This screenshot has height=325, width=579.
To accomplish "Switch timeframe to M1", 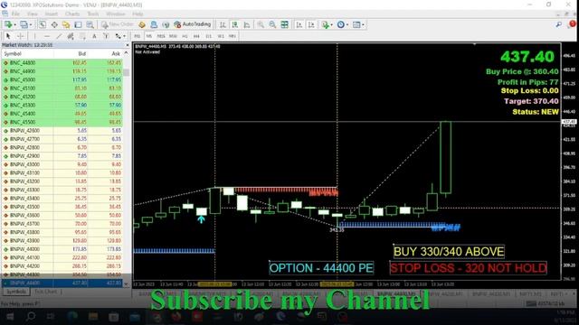I will pyautogui.click(x=137, y=36).
